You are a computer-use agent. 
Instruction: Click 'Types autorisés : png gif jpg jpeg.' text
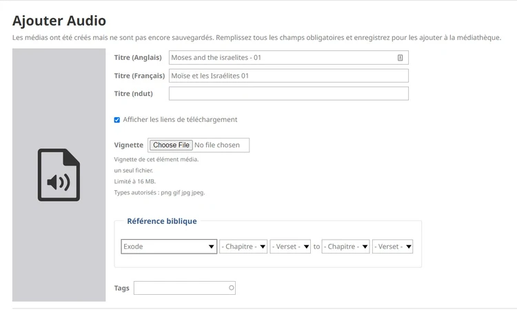(x=160, y=192)
